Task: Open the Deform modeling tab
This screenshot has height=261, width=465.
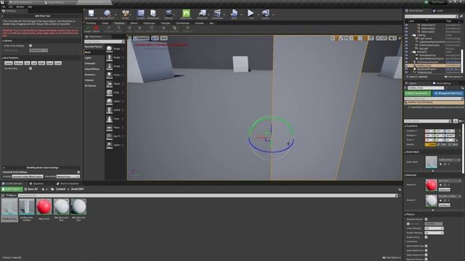Action: pos(134,23)
